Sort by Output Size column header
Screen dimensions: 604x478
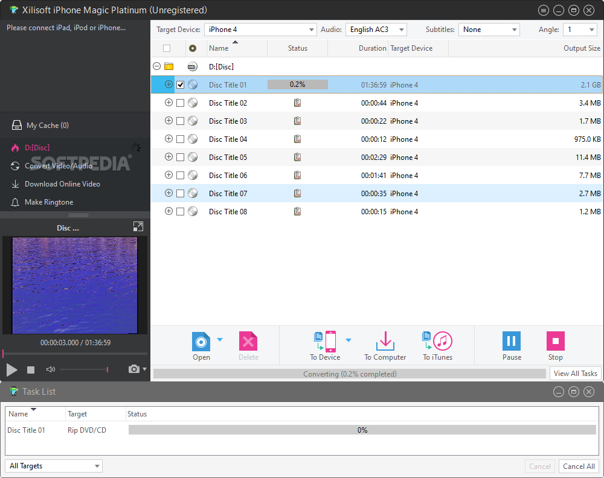coord(525,48)
